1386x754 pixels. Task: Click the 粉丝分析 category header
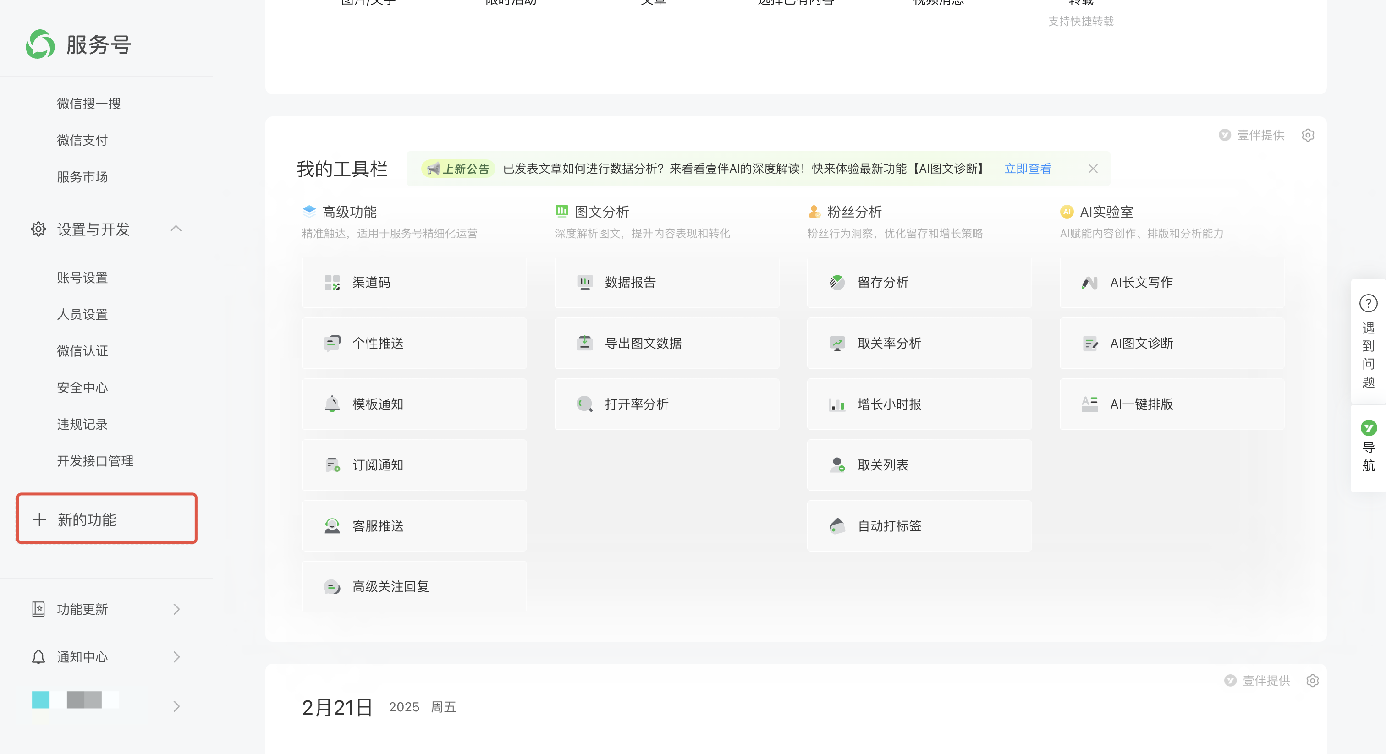pyautogui.click(x=854, y=212)
